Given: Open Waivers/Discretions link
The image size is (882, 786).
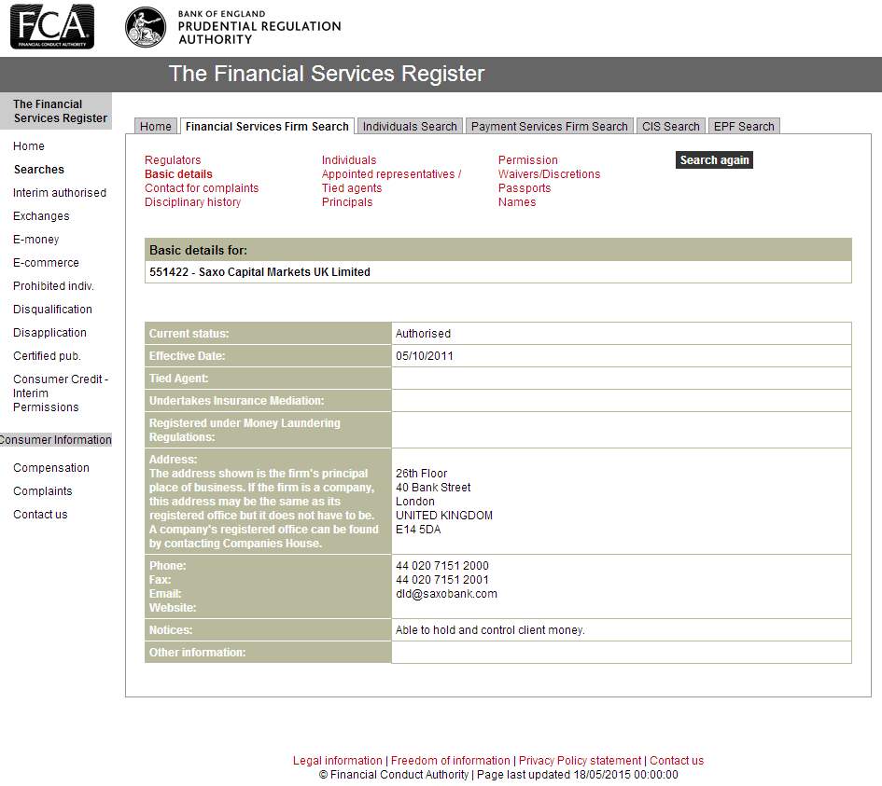Looking at the screenshot, I should pyautogui.click(x=549, y=174).
